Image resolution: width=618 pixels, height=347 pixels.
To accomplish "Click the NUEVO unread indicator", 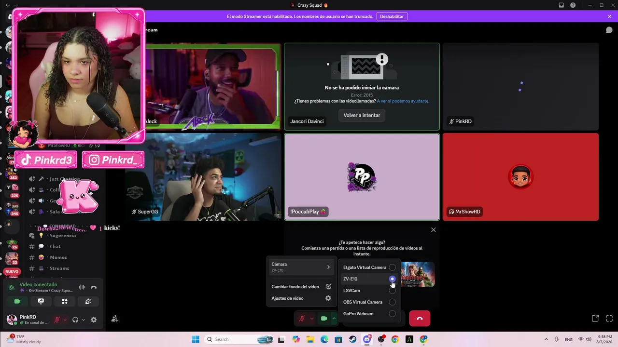I will click(x=12, y=271).
